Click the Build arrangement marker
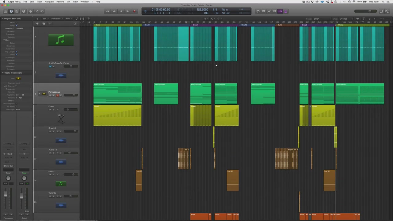Screen dimensions: 393x221 tap(287, 25)
